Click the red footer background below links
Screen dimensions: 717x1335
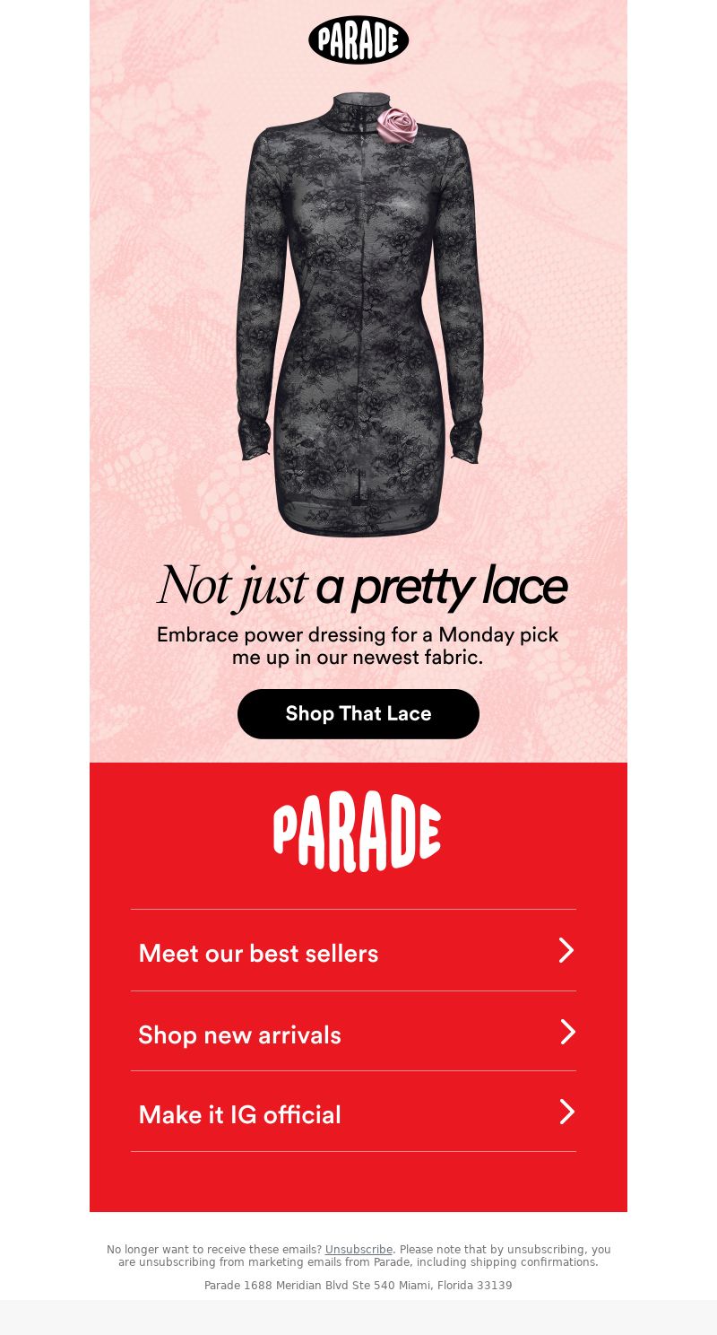358,1182
